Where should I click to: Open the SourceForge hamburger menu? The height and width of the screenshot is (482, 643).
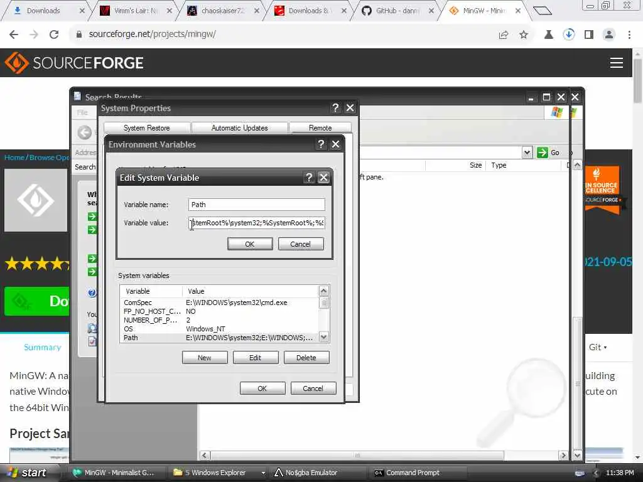(617, 63)
